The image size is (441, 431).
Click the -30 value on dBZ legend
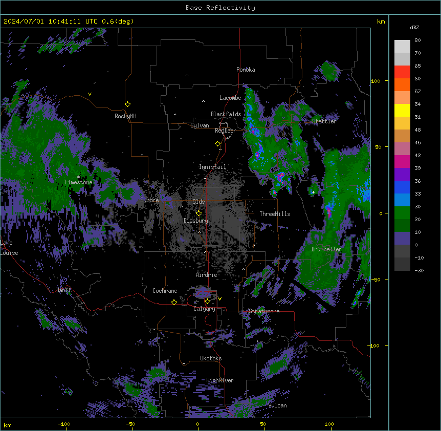[x=419, y=271]
